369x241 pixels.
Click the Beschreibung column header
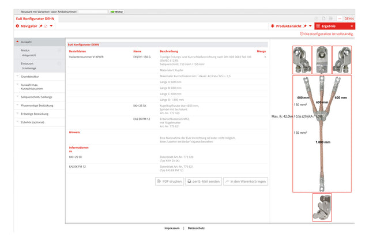coord(169,51)
